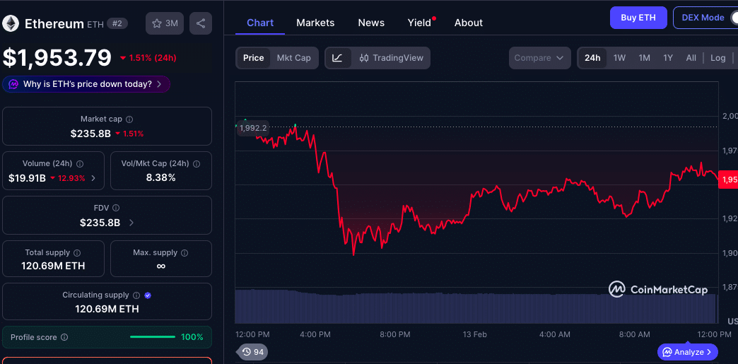Click the 1,992.2 chart price label
This screenshot has width=738, height=364.
[x=252, y=128]
